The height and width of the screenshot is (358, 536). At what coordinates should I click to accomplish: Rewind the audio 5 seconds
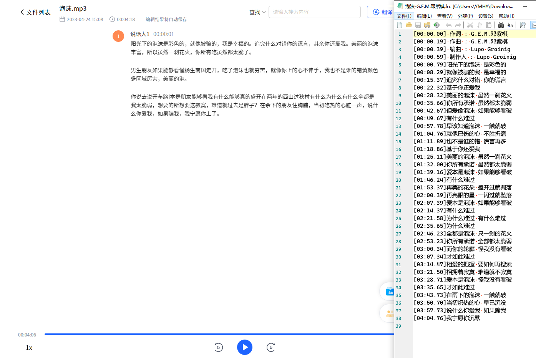pyautogui.click(x=219, y=347)
